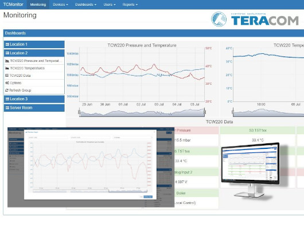This screenshot has height=228, width=304.
Task: Collapse the Location 2 group
Action: click(x=34, y=53)
